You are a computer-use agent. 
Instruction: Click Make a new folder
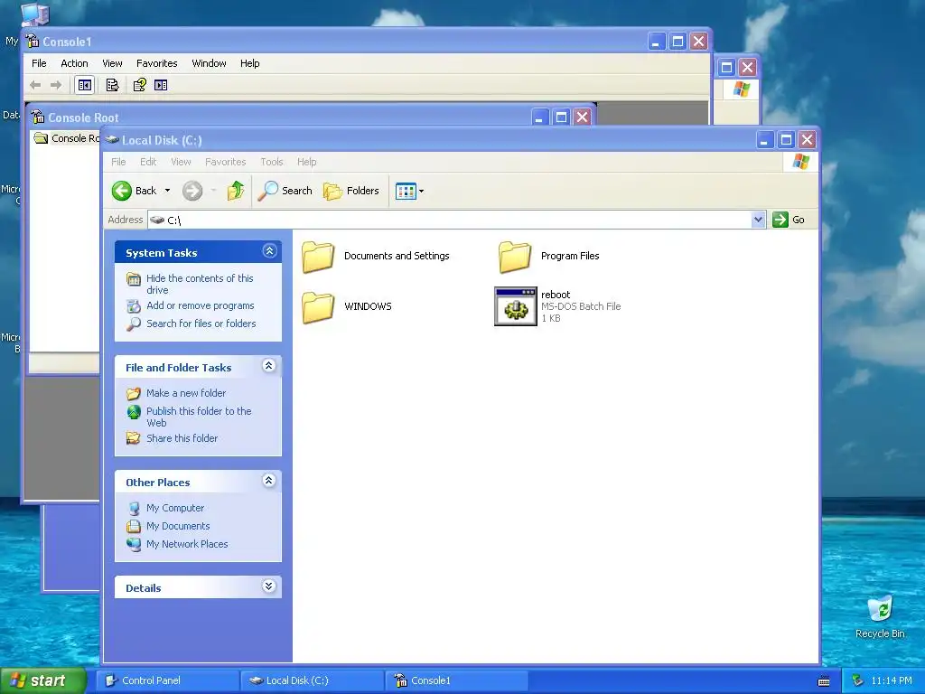click(186, 393)
